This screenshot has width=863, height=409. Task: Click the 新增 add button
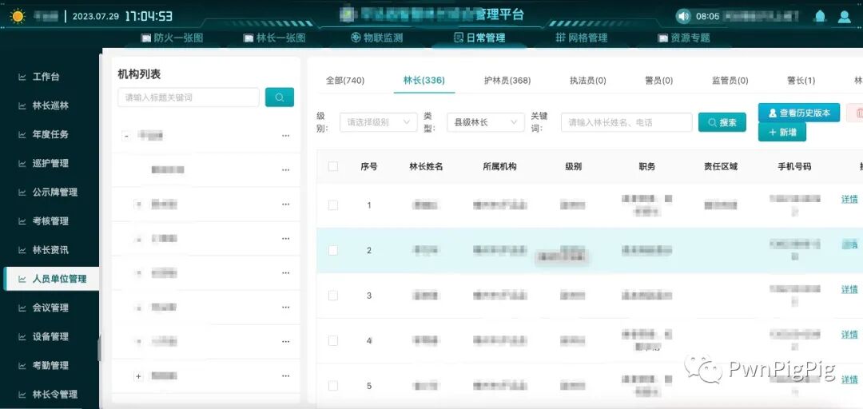pyautogui.click(x=782, y=132)
